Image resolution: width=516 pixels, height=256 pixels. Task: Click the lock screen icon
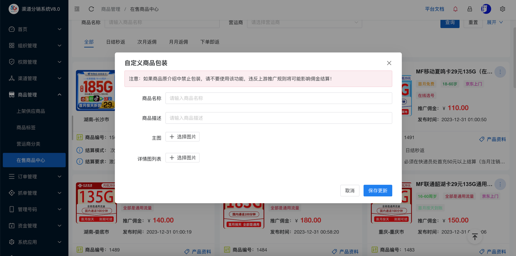[470, 9]
